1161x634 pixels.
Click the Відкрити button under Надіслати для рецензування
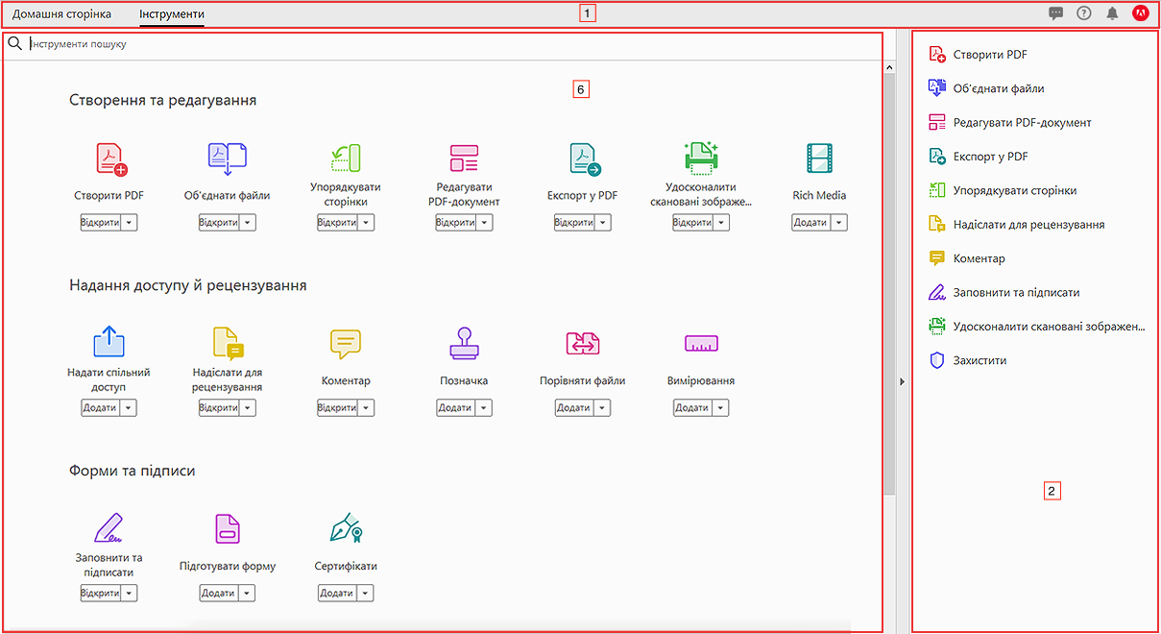click(219, 408)
